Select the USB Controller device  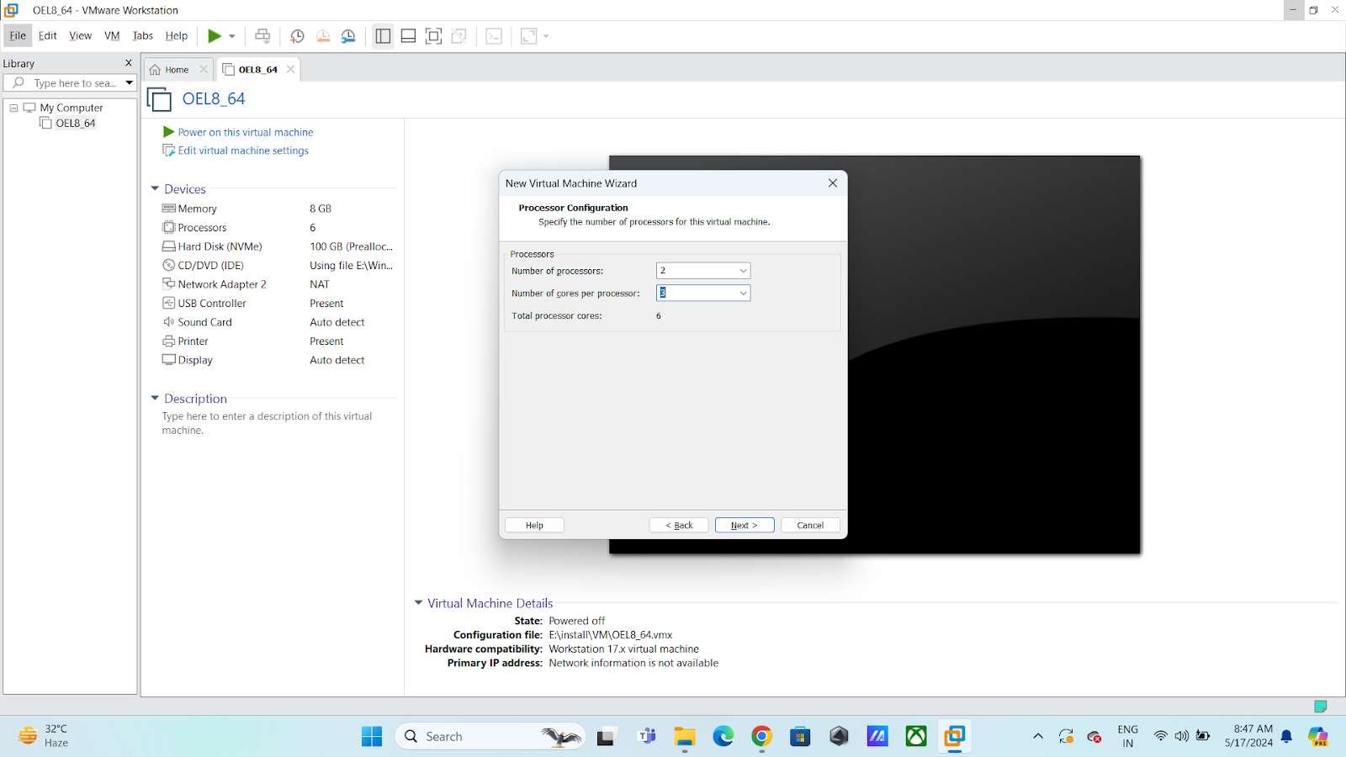[x=278, y=303]
